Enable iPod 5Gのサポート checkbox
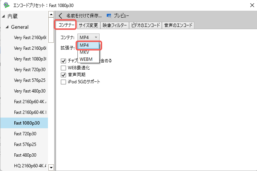Viewport: 257px width, 171px height. coord(63,82)
